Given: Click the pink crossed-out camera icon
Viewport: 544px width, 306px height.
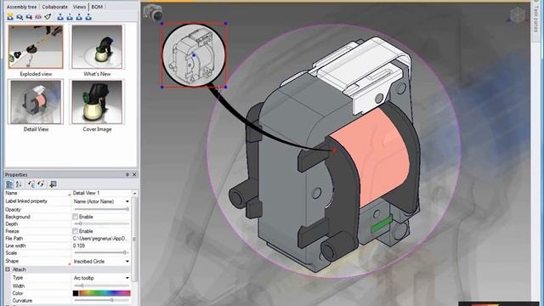Looking at the screenshot, I should 38,17.
